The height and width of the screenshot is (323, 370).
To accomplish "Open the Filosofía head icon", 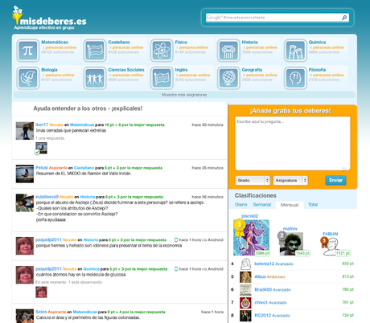I will 295,78.
